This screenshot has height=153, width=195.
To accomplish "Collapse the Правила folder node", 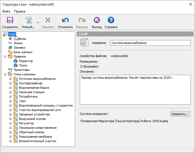I will (5, 56).
